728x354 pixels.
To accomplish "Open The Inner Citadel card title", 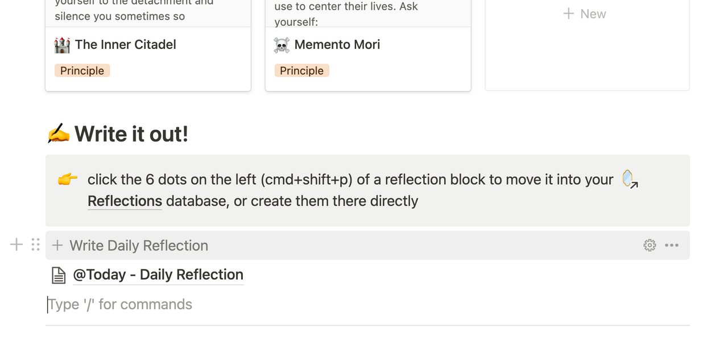I will click(x=125, y=45).
